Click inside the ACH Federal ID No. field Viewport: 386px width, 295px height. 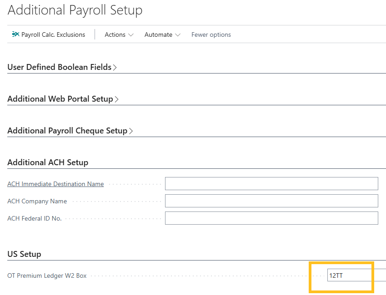pyautogui.click(x=271, y=218)
